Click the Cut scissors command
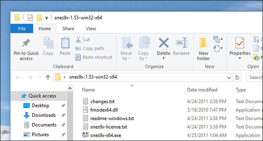The height and width of the screenshot is (141, 263). point(83,40)
